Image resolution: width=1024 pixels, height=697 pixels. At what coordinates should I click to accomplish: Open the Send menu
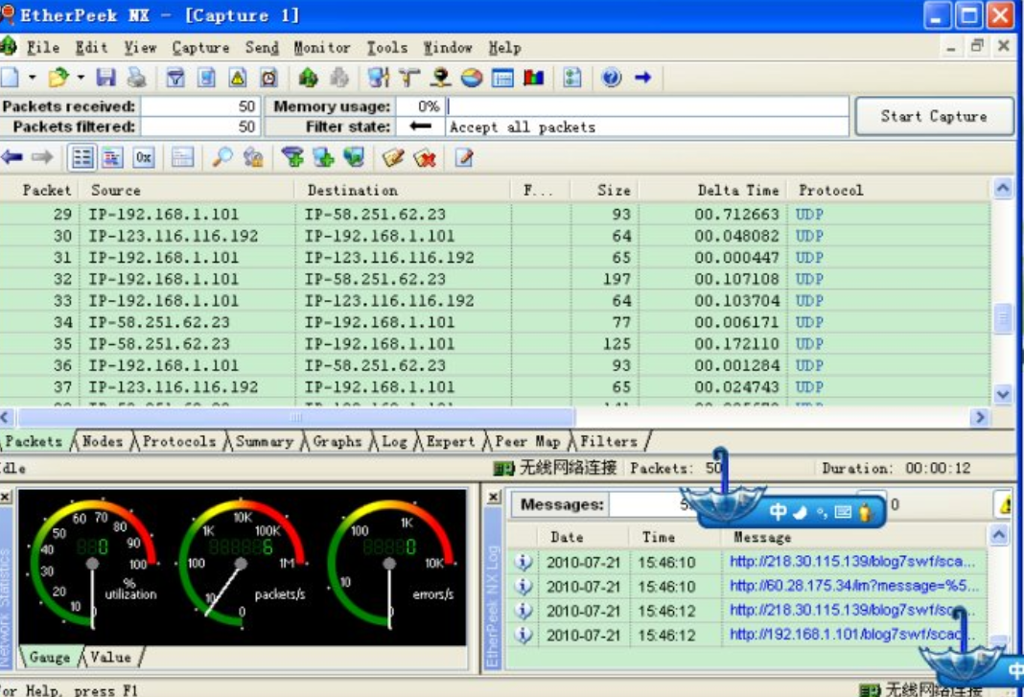pyautogui.click(x=262, y=48)
